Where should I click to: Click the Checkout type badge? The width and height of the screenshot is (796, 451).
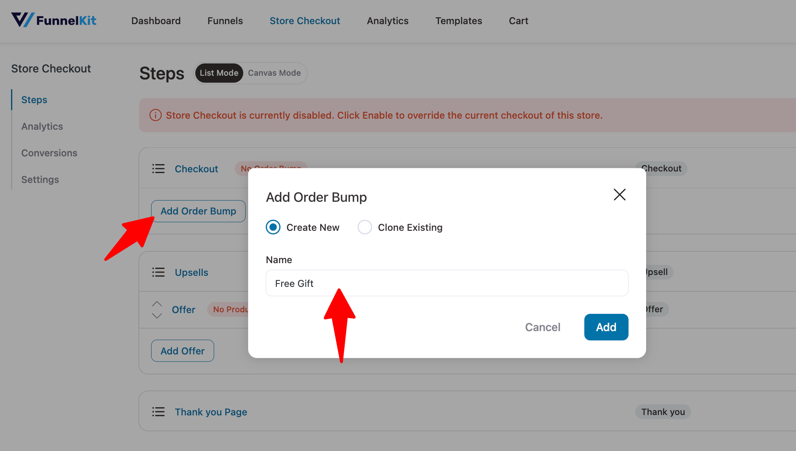661,169
